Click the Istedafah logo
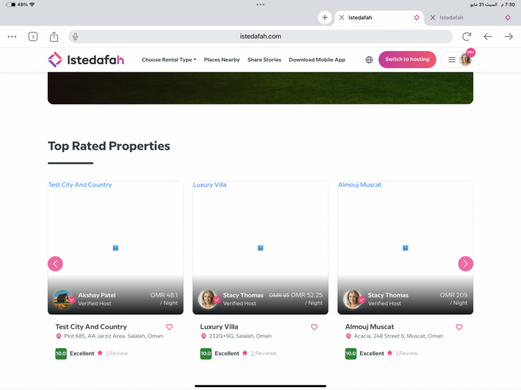Viewport: 521px width, 390px height. [x=86, y=60]
